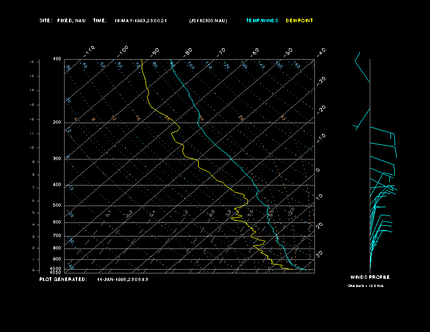The width and height of the screenshot is (430, 332).
Task: Click the 300 pressure level label
Action: click(57, 158)
